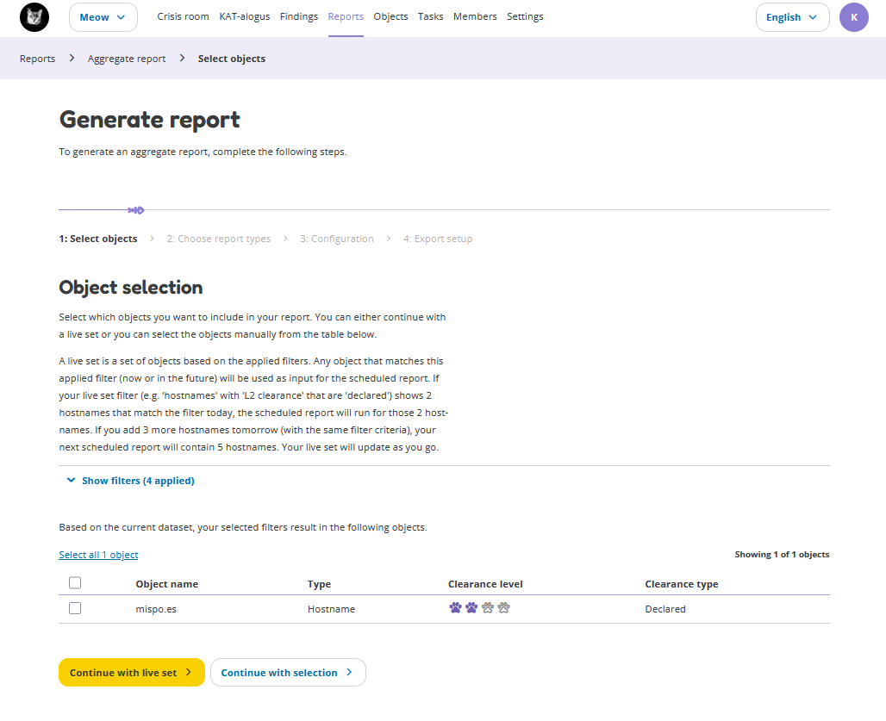Click the Object name column header

pos(166,584)
